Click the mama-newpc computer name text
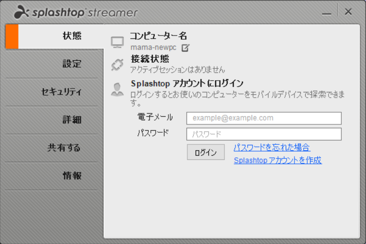Screen dimensions: 366x244 (153, 47)
